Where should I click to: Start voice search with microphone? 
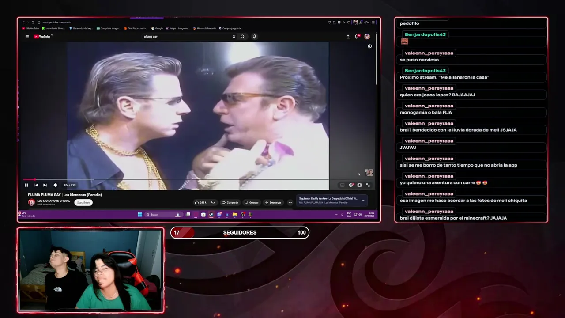254,37
